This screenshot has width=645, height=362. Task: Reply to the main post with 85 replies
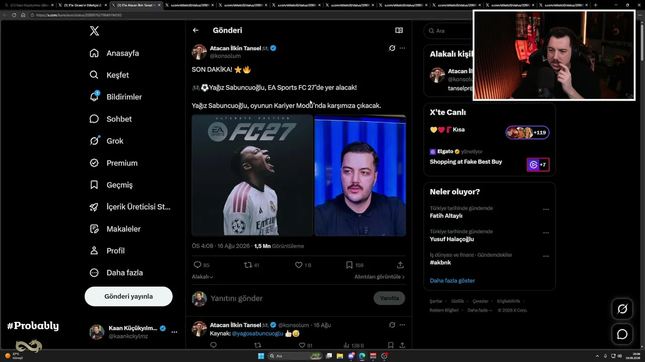[202, 265]
